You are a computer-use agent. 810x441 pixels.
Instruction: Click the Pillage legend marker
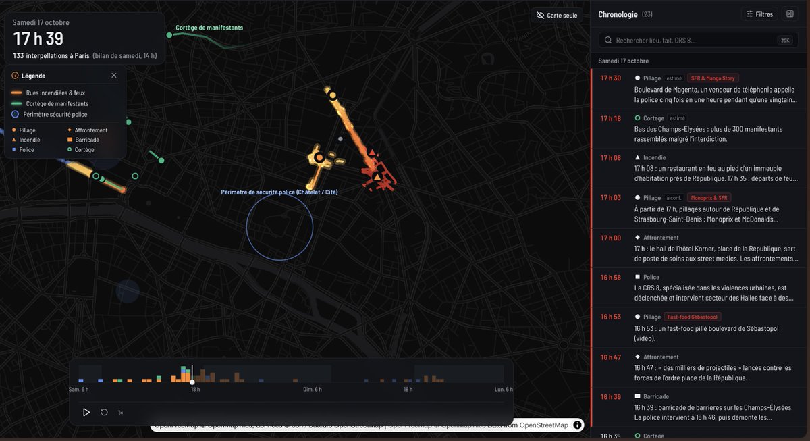click(14, 130)
